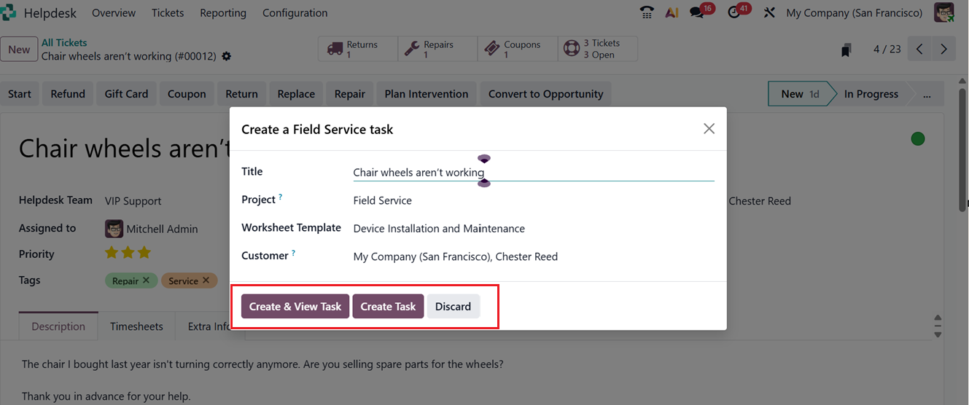
Task: Open ticket actions gear icon
Action: [227, 56]
